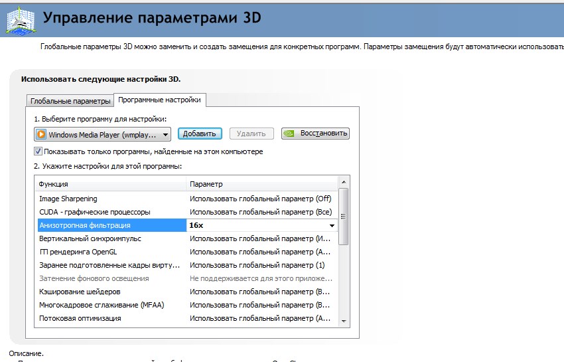Select the Программные настройки tab

pos(159,100)
